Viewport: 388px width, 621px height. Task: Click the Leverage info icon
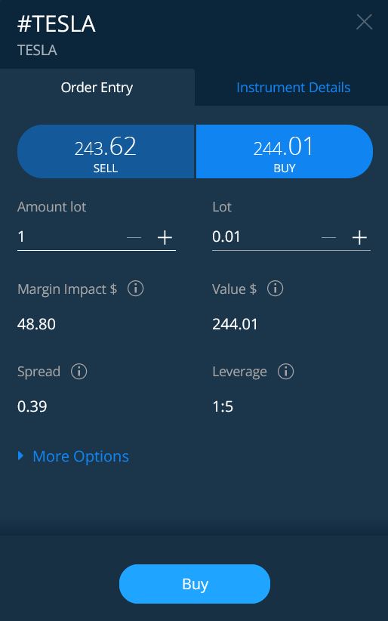pyautogui.click(x=286, y=372)
